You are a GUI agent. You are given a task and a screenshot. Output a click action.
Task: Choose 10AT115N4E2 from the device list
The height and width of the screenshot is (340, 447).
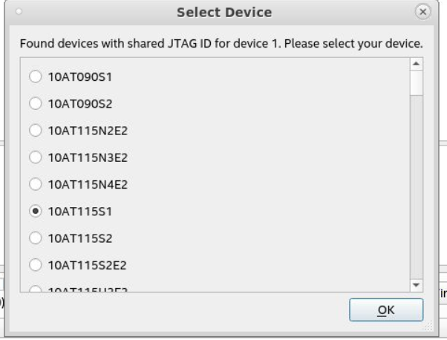click(x=33, y=184)
